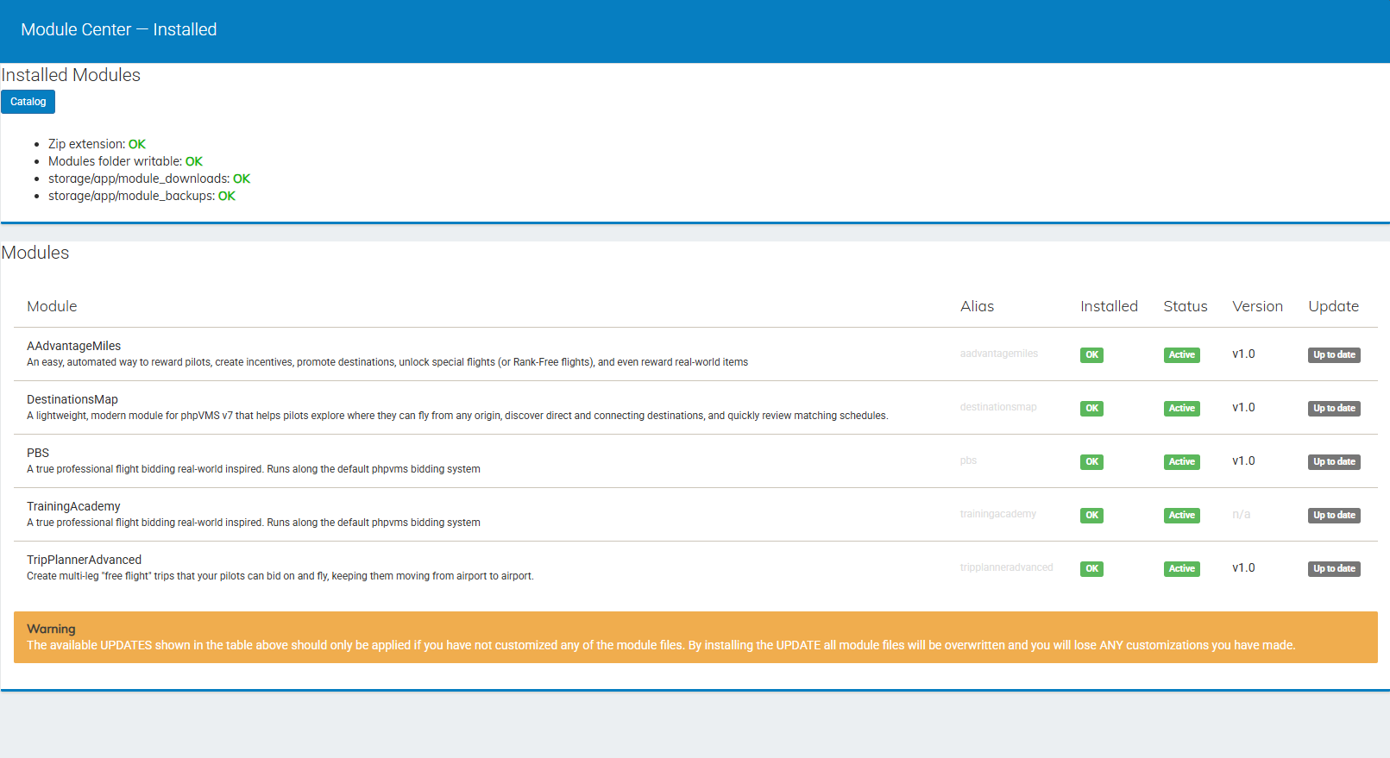Open the Catalog button
1390x758 pixels.
[28, 102]
